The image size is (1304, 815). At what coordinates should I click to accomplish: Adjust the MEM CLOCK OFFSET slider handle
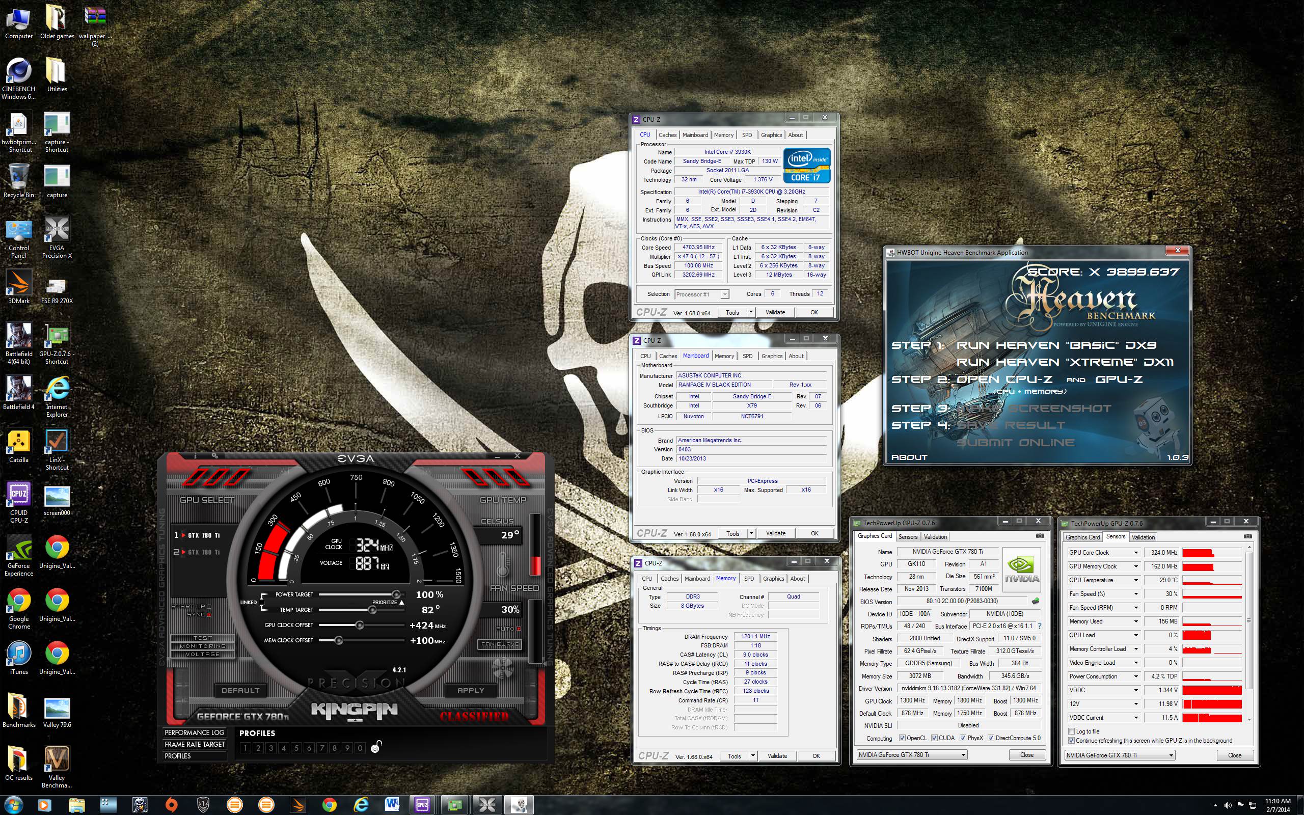[x=338, y=640]
